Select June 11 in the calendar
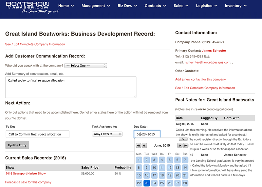 tap(162, 168)
